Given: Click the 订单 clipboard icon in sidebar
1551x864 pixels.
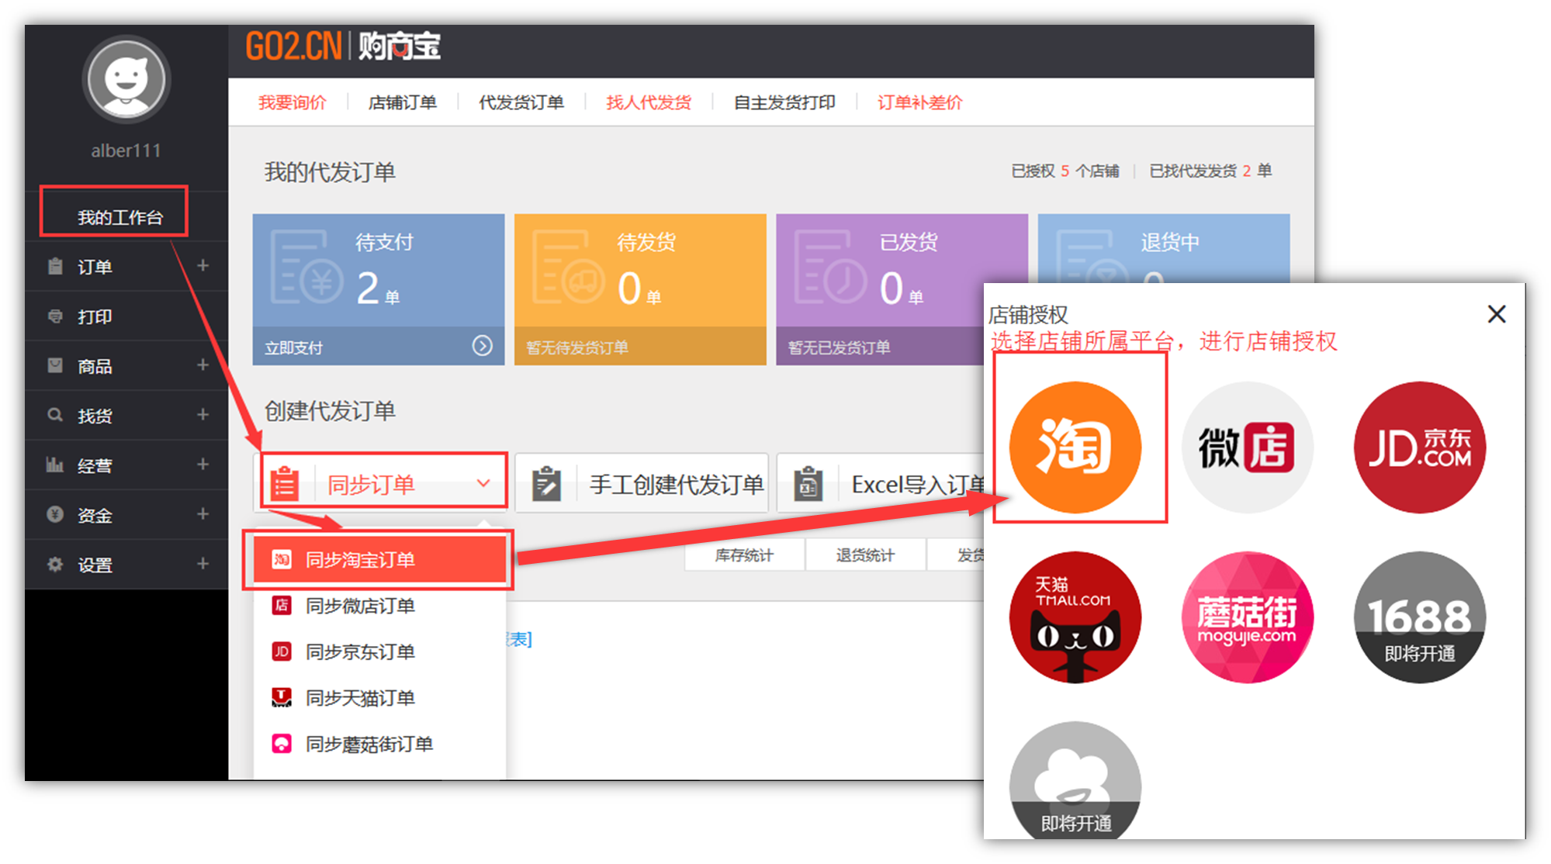Looking at the screenshot, I should pyautogui.click(x=55, y=266).
